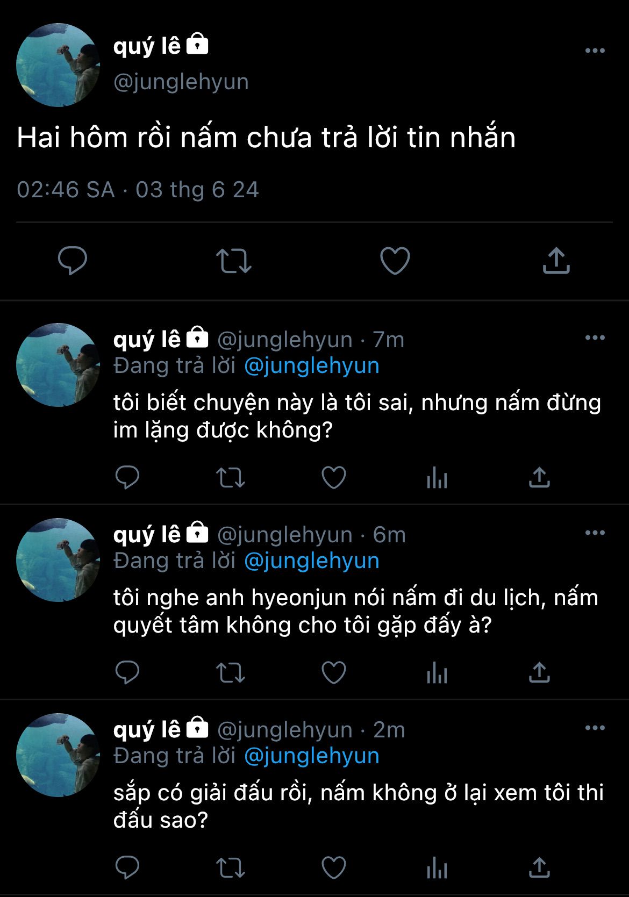629x897 pixels.
Task: Click @junglehyun mention in the 2m reply
Action: click(312, 756)
